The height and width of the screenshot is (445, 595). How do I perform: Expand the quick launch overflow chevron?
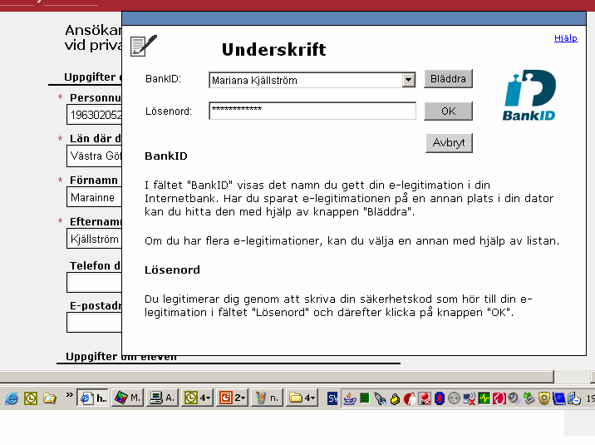pos(69,395)
